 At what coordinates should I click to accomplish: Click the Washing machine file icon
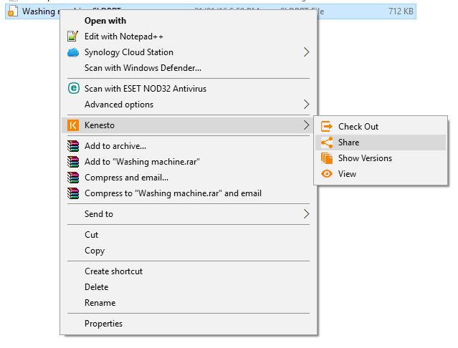[13, 11]
